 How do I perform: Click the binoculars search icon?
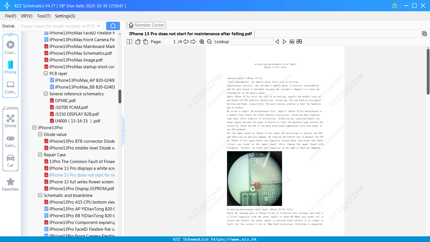coord(299,42)
